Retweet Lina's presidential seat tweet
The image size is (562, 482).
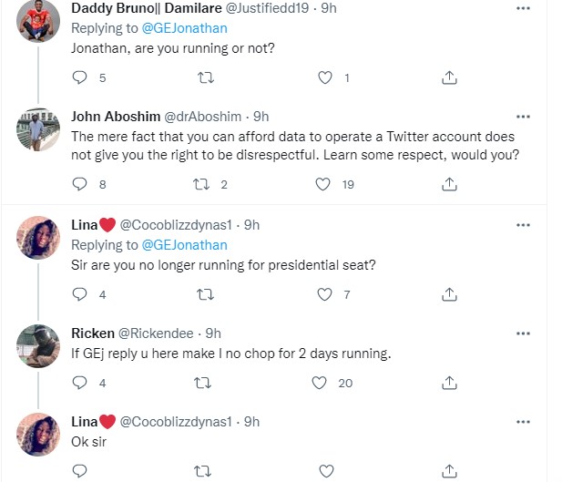point(205,294)
